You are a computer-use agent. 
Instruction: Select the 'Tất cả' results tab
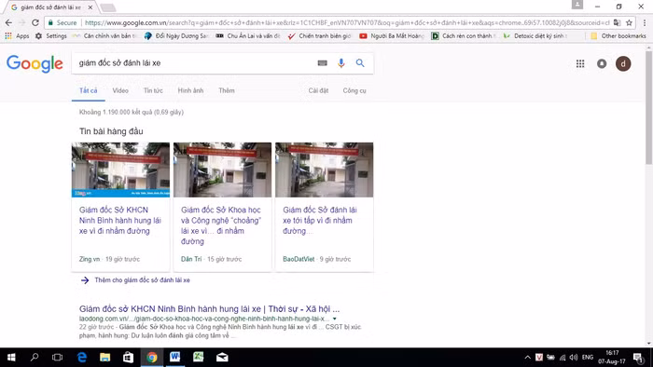tap(89, 90)
